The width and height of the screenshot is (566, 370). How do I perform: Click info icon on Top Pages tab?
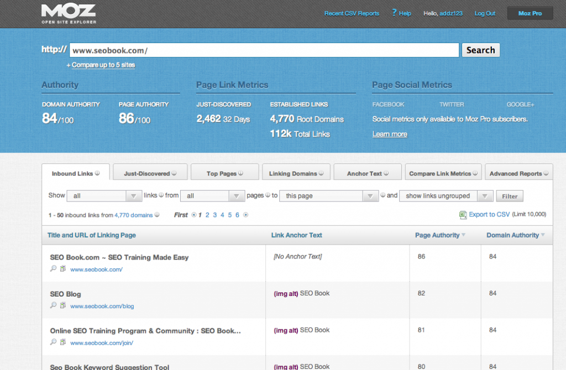coord(241,173)
